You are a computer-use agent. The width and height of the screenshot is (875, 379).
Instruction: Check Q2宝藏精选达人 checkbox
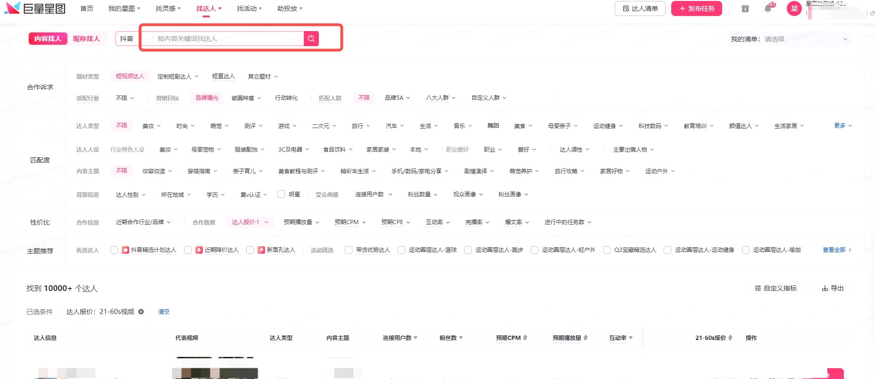point(607,250)
